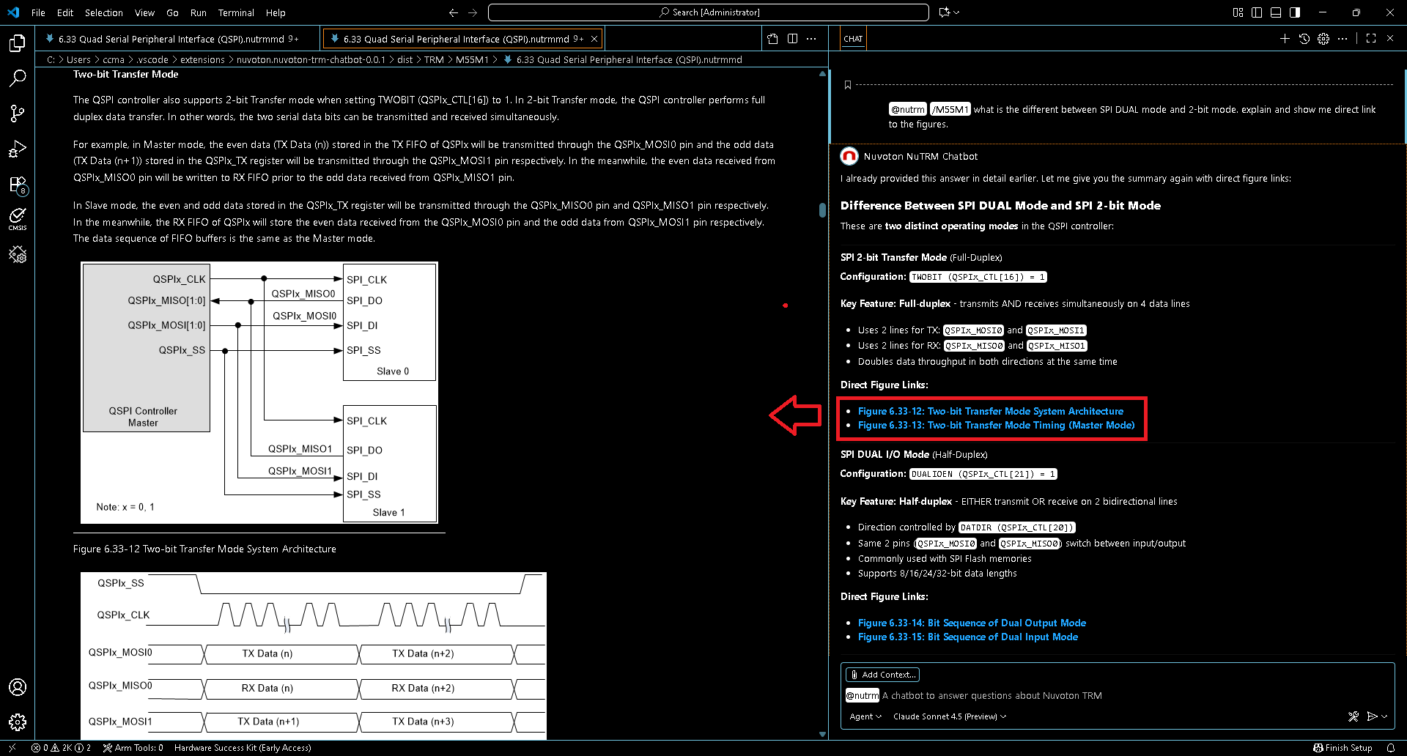Screen dimensions: 1407x756
Task: Open the Terminal menu
Action: pyautogui.click(x=236, y=12)
